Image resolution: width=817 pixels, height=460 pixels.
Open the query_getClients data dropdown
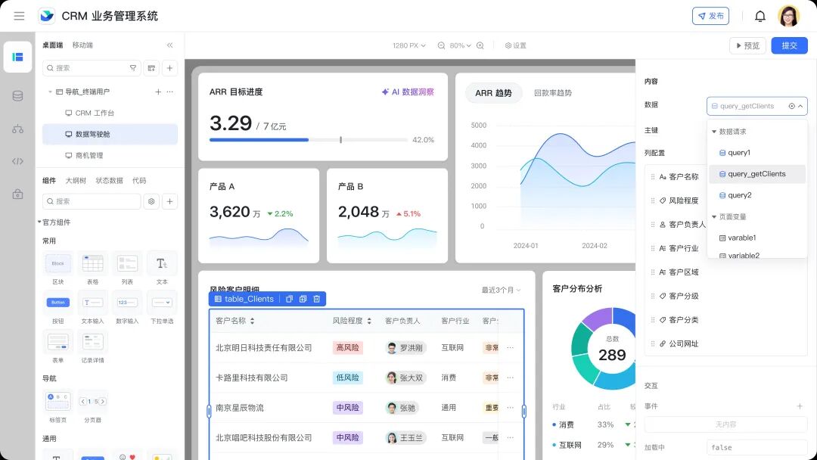757,106
